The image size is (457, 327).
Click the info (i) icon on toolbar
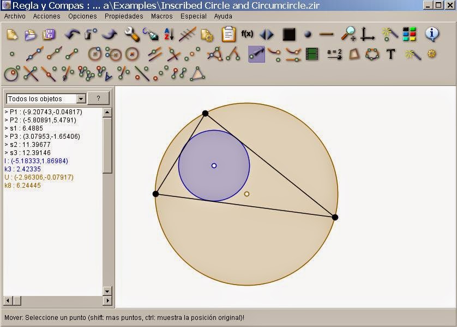[x=432, y=33]
